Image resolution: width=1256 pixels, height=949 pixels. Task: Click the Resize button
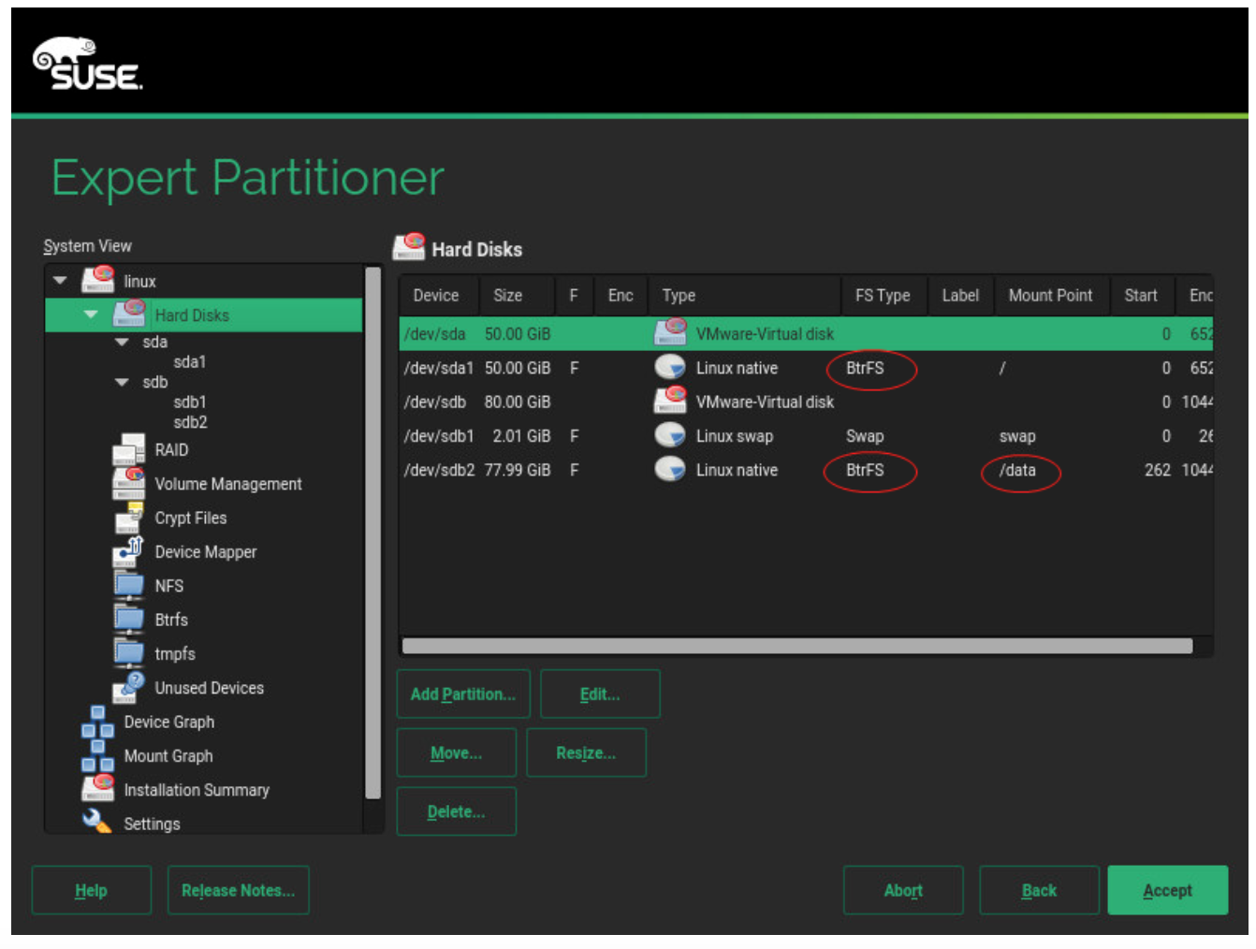pyautogui.click(x=586, y=753)
